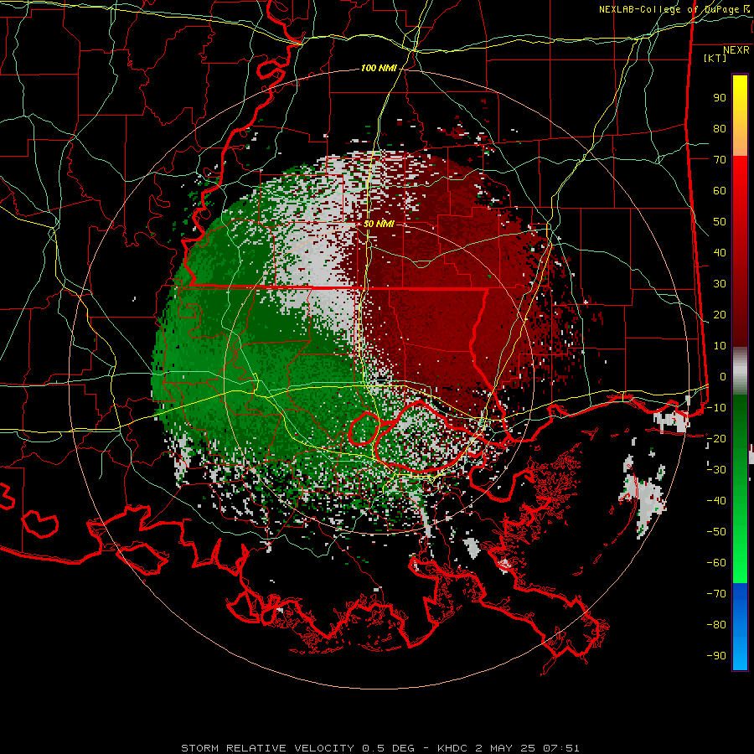Viewport: 754px width, 754px height.
Task: Click the -40 value on velocity scale
Action: pyautogui.click(x=716, y=501)
